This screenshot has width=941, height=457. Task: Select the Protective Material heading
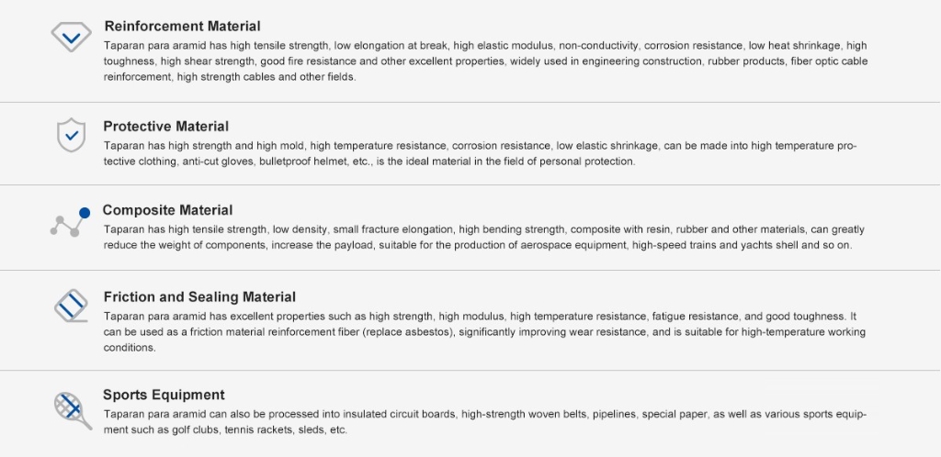pos(165,127)
